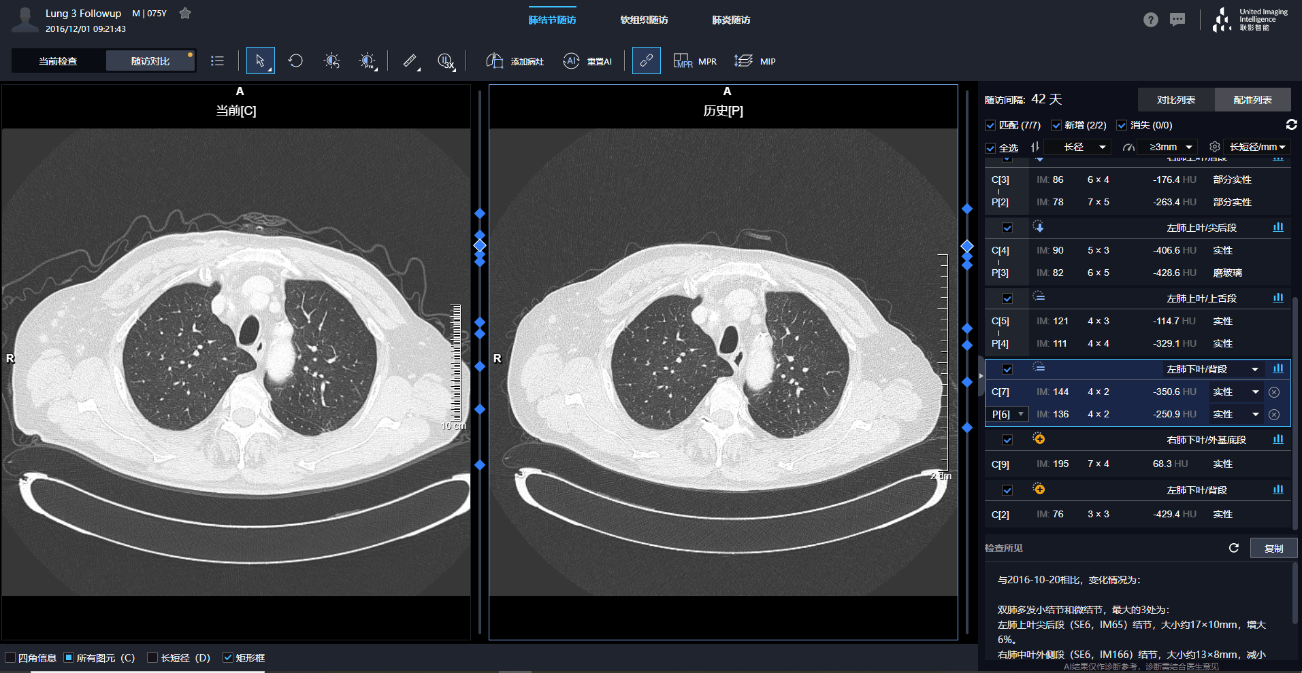1302x673 pixels.
Task: Click the 当前[C] CT image viewport
Action: click(x=236, y=362)
